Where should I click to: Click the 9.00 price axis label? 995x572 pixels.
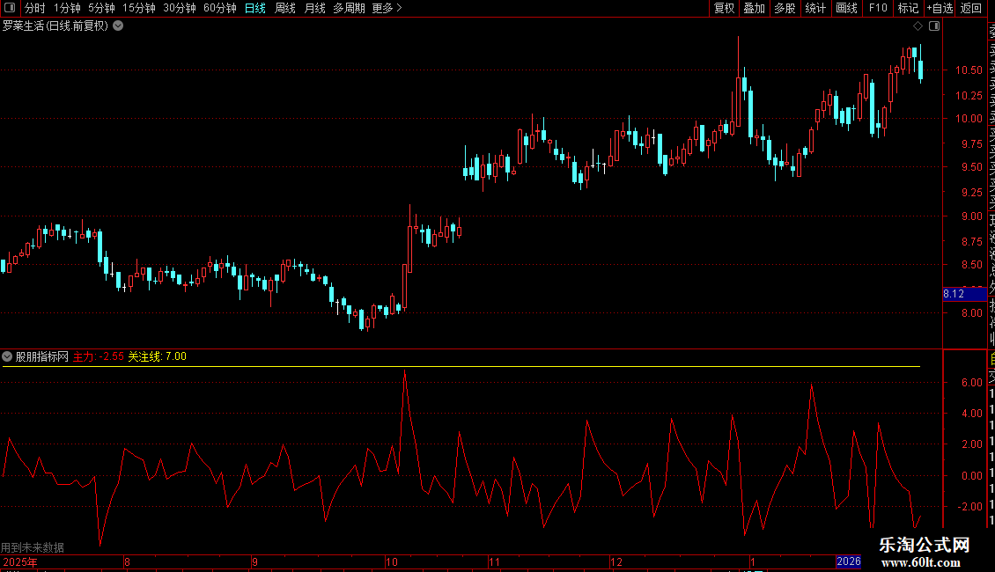point(971,216)
